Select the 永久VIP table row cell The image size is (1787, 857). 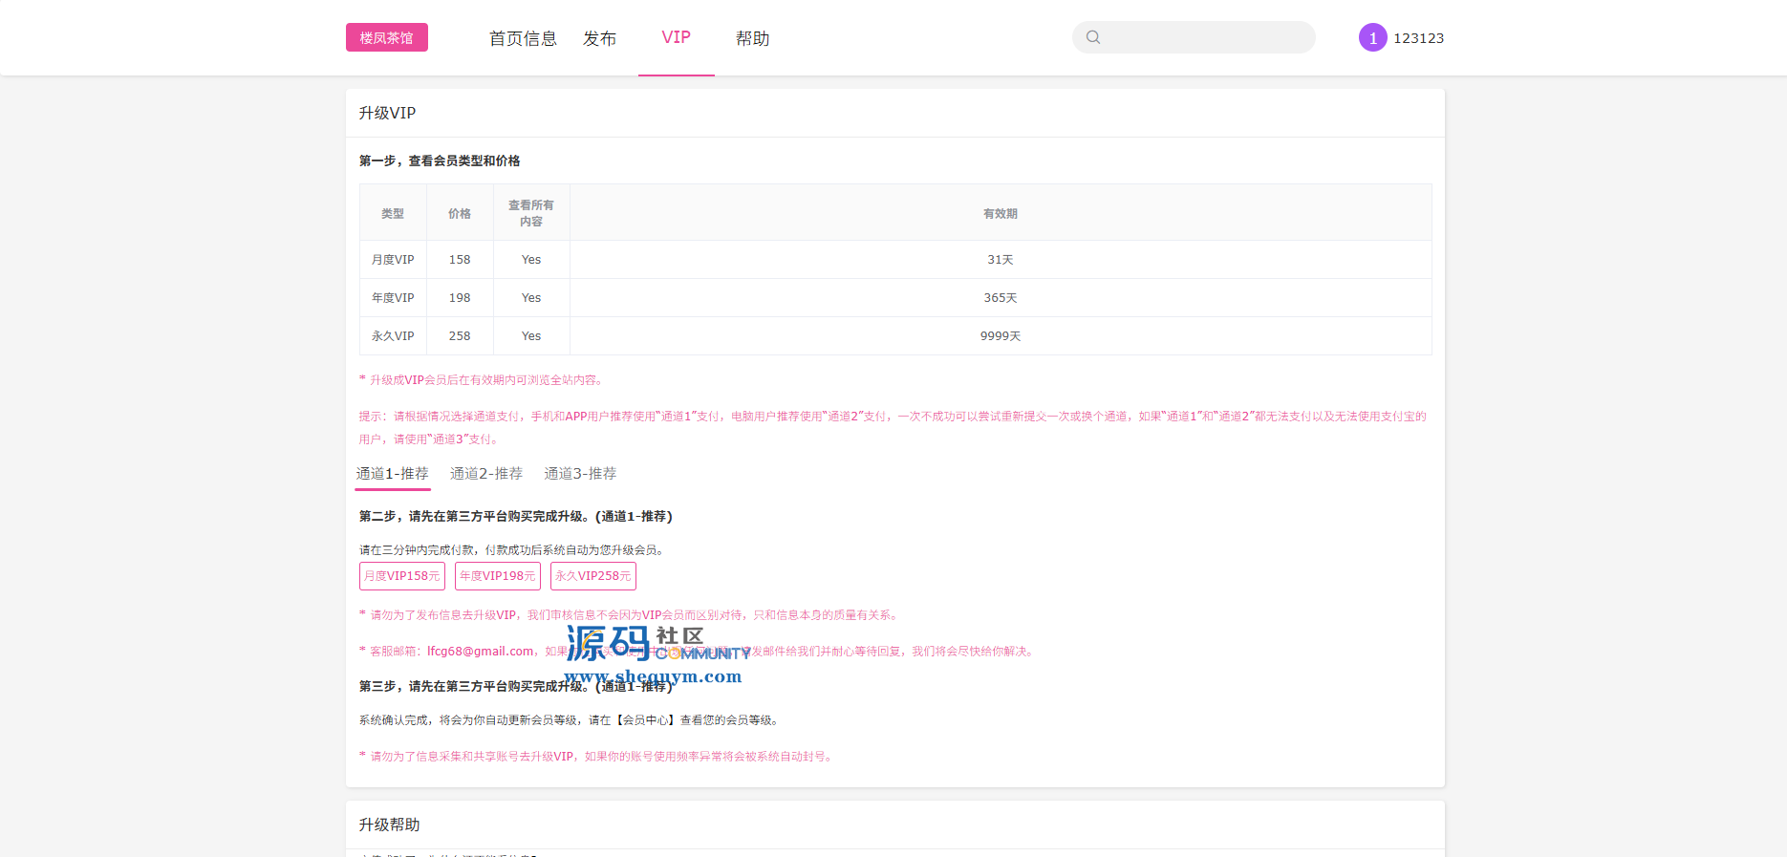[393, 336]
